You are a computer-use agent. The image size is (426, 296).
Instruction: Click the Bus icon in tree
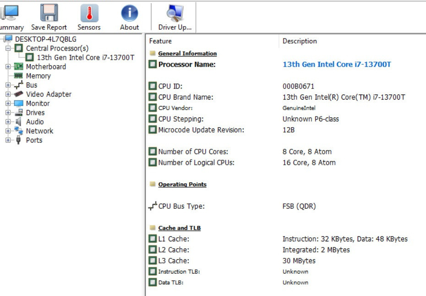pos(18,85)
